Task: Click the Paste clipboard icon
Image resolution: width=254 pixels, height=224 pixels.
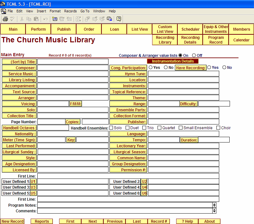Action: click(36, 19)
